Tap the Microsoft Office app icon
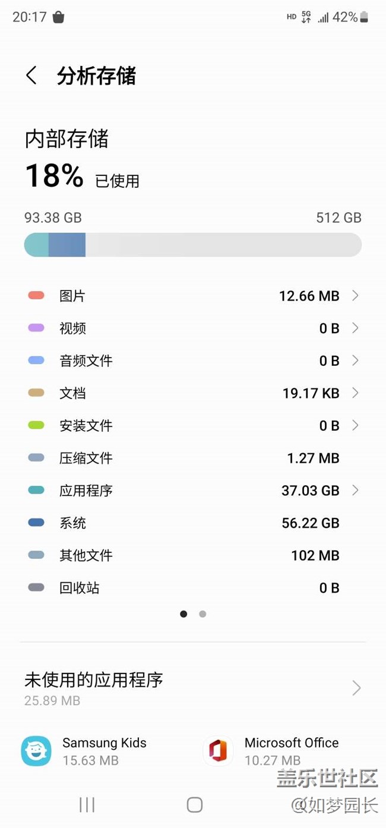This screenshot has height=828, width=386. (x=218, y=751)
